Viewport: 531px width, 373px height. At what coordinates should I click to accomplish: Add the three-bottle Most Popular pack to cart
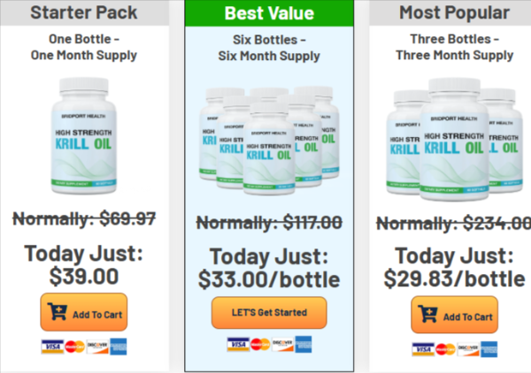pyautogui.click(x=455, y=314)
